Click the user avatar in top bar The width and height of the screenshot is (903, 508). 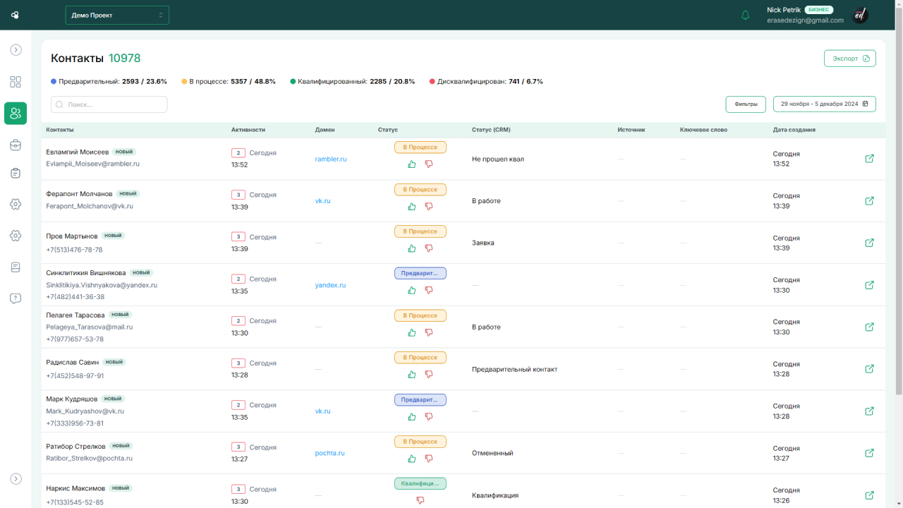[859, 16]
